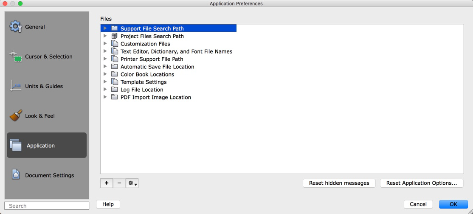The image size is (473, 214).
Task: Select Printer Support File Path item
Action: pos(152,59)
